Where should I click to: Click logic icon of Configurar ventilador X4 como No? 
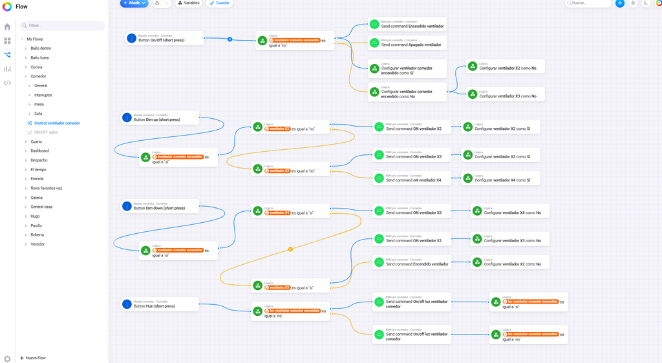[x=477, y=211]
